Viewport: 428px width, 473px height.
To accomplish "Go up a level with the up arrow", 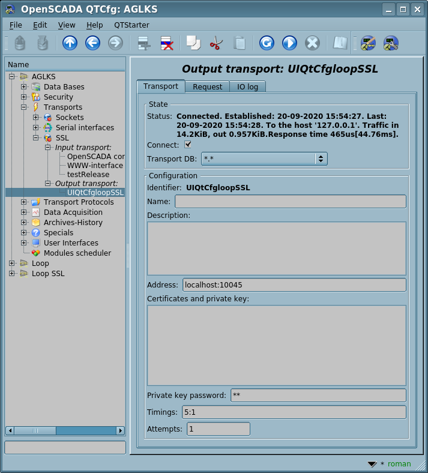I will tap(70, 43).
